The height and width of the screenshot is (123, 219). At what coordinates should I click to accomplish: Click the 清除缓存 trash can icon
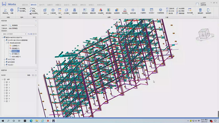click(x=200, y=10)
